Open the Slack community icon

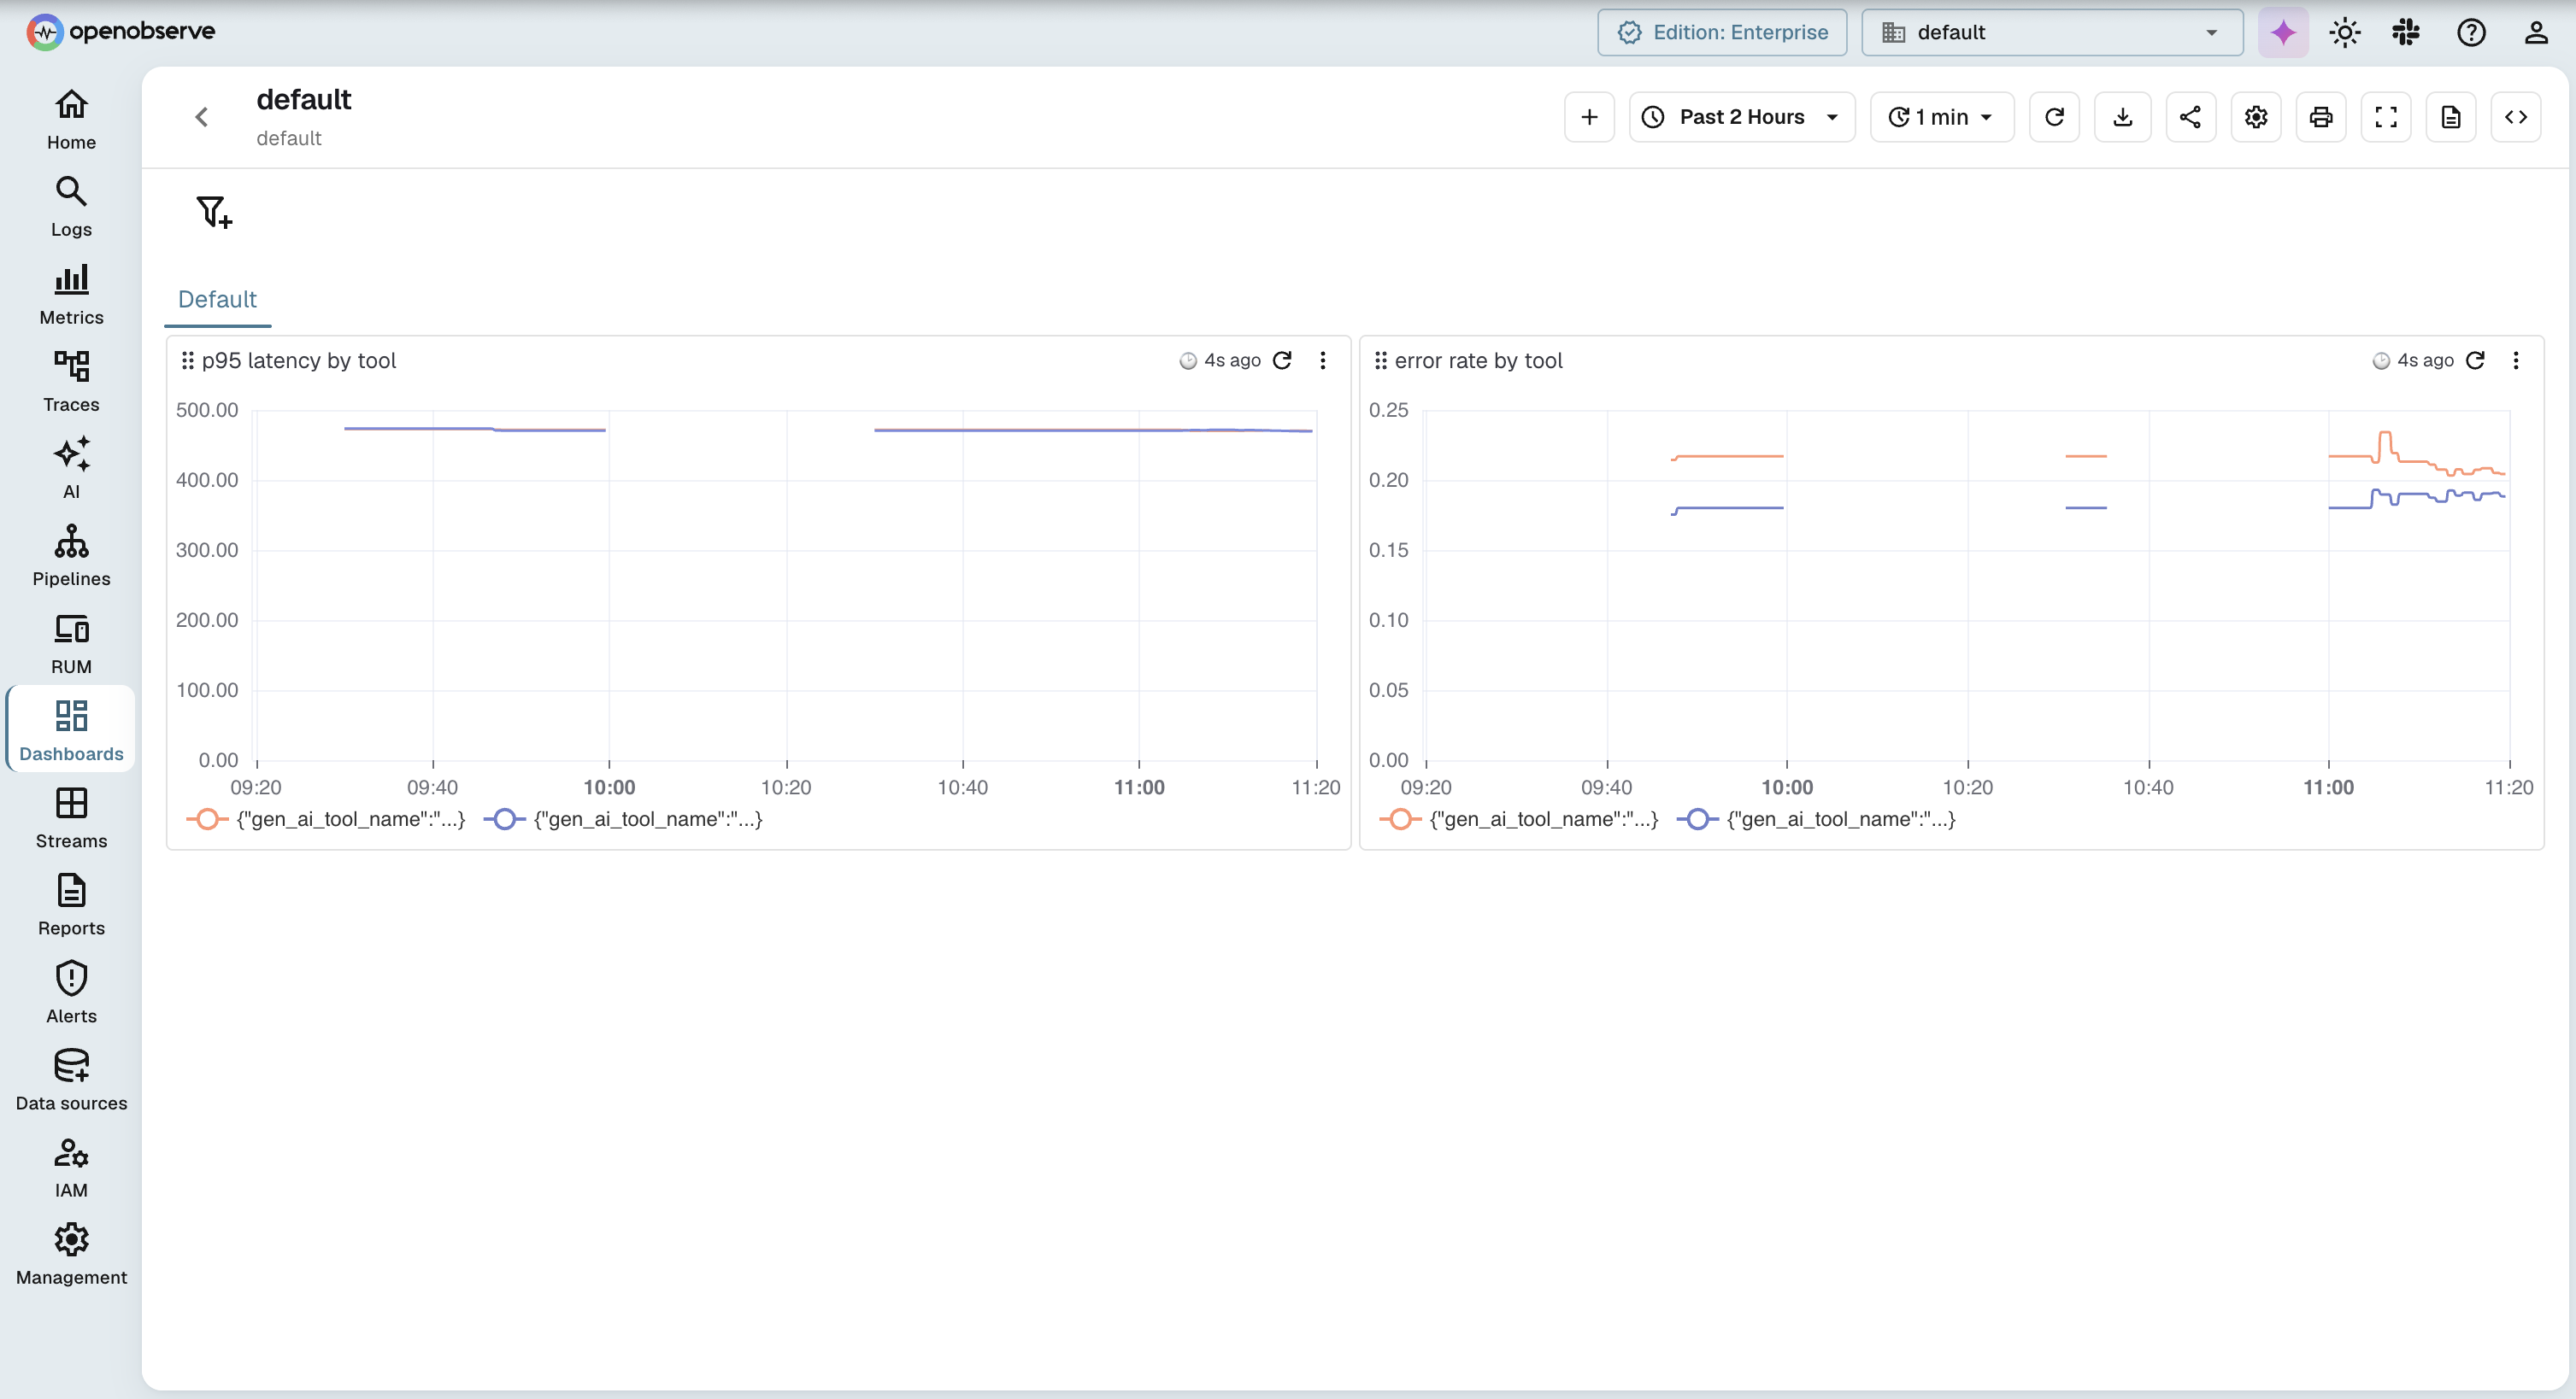2406,32
